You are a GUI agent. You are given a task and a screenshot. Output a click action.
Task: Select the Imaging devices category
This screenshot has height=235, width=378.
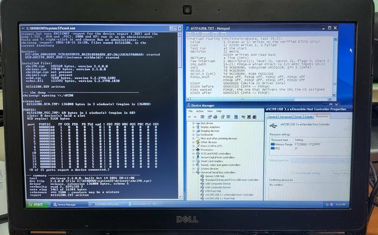(210, 131)
